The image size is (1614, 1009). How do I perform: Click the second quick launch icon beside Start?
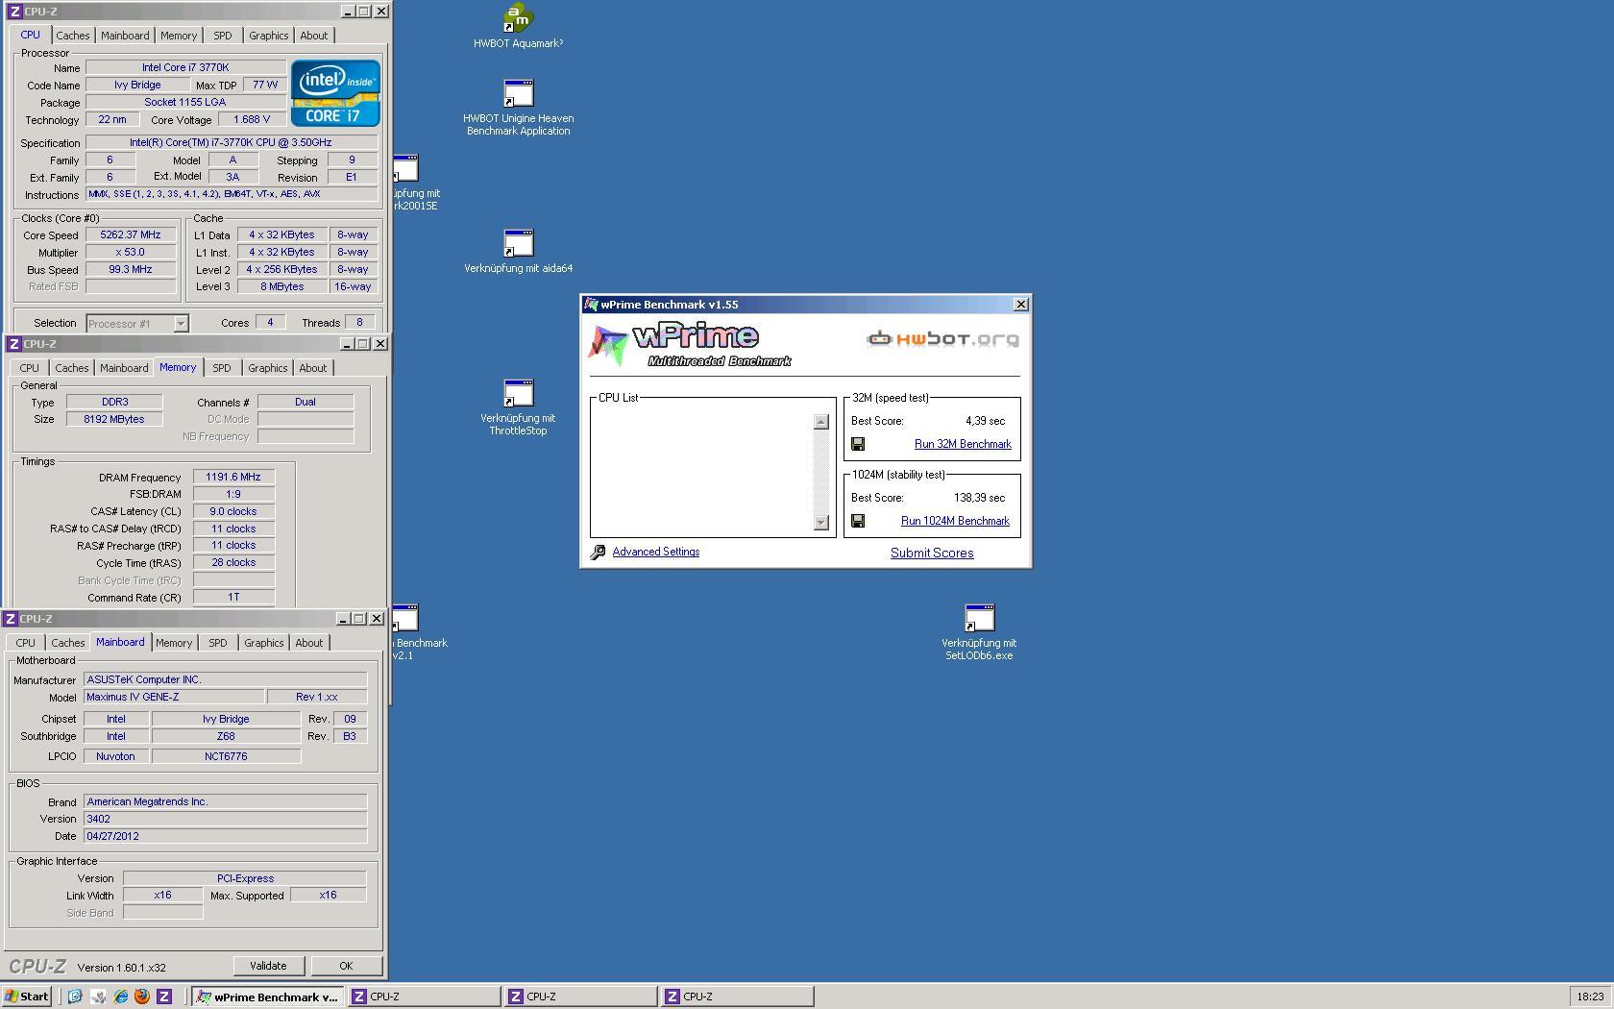click(x=98, y=997)
